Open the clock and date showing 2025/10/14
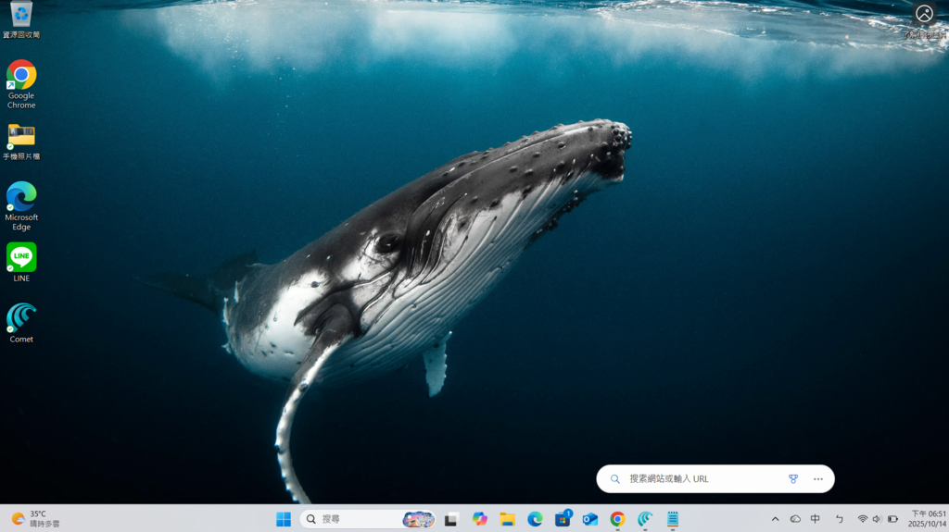The width and height of the screenshot is (949, 532). coord(927,519)
